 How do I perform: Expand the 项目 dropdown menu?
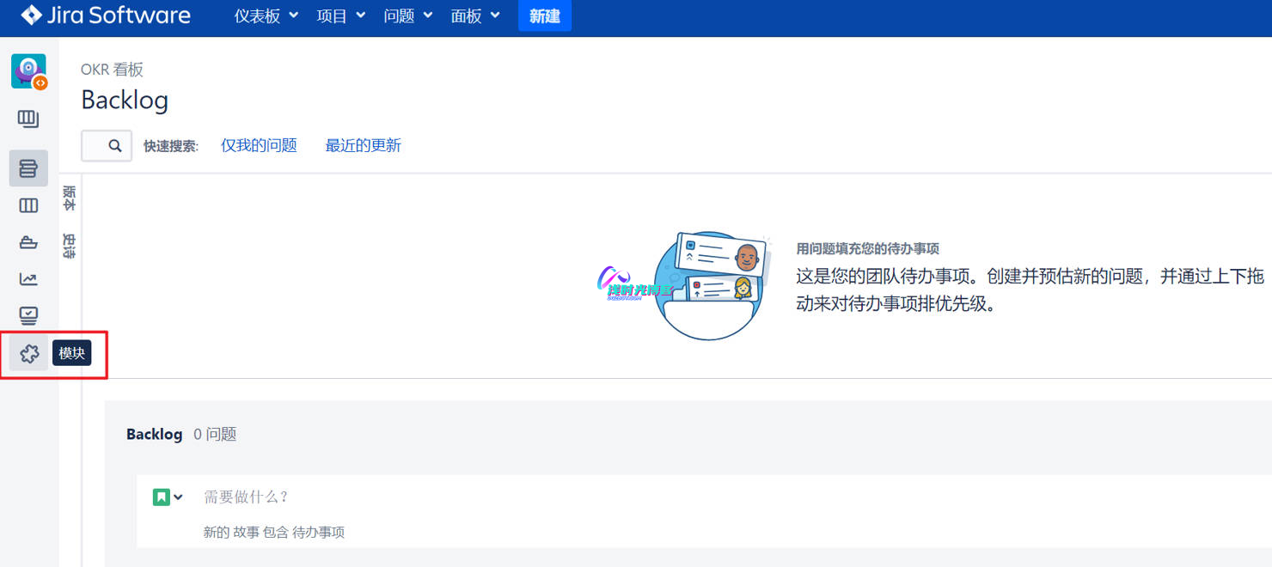pos(340,16)
